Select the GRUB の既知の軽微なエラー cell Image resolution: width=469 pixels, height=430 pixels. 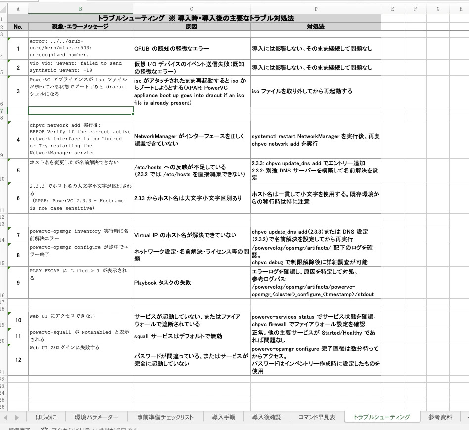click(192, 48)
